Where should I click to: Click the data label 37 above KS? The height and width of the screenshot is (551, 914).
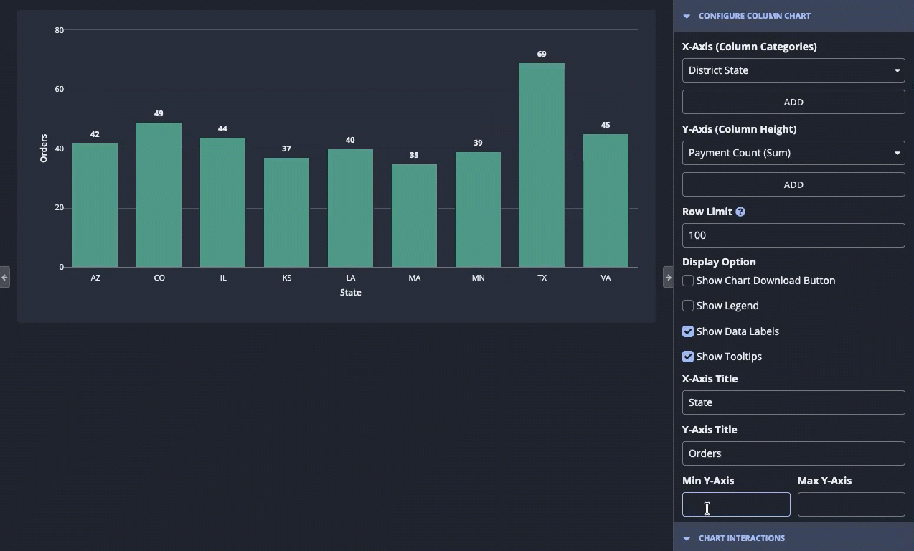pyautogui.click(x=286, y=149)
